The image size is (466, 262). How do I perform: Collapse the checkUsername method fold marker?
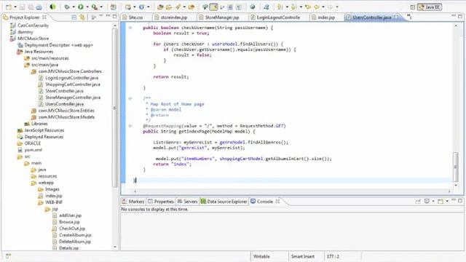(130, 28)
